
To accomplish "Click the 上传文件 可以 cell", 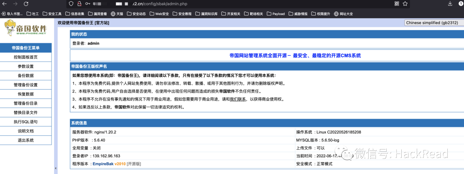I will (379, 148).
